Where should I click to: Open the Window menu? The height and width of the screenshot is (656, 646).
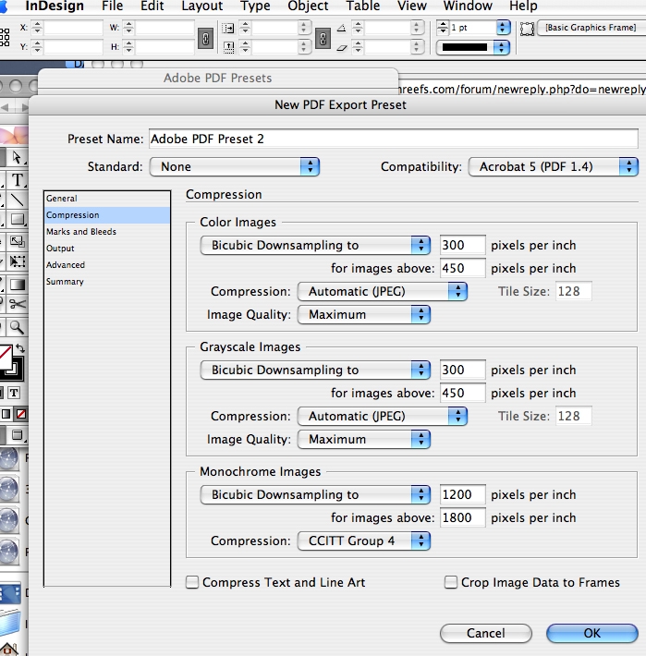click(468, 6)
